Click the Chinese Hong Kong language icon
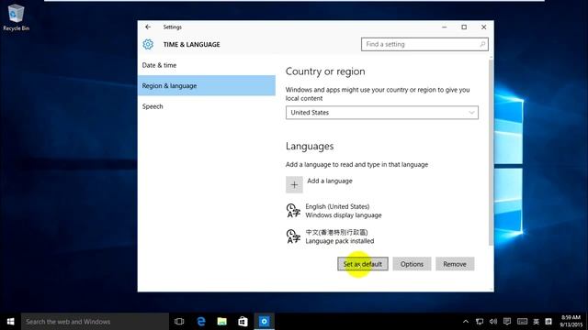The height and width of the screenshot is (330, 588). (293, 236)
